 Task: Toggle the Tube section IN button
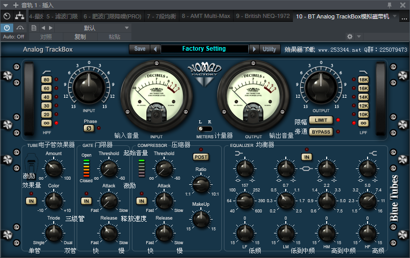[31, 201]
